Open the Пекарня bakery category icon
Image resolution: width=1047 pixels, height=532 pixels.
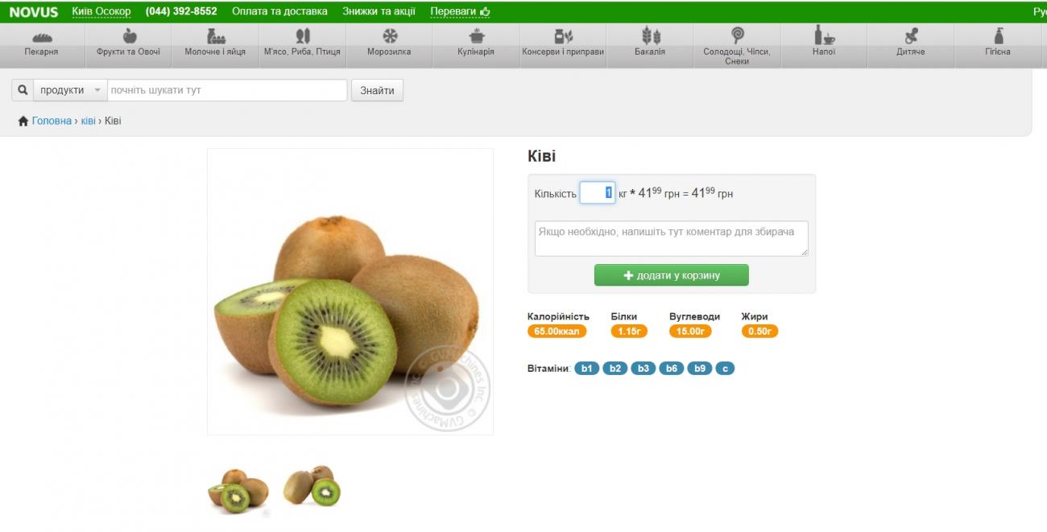click(x=42, y=37)
